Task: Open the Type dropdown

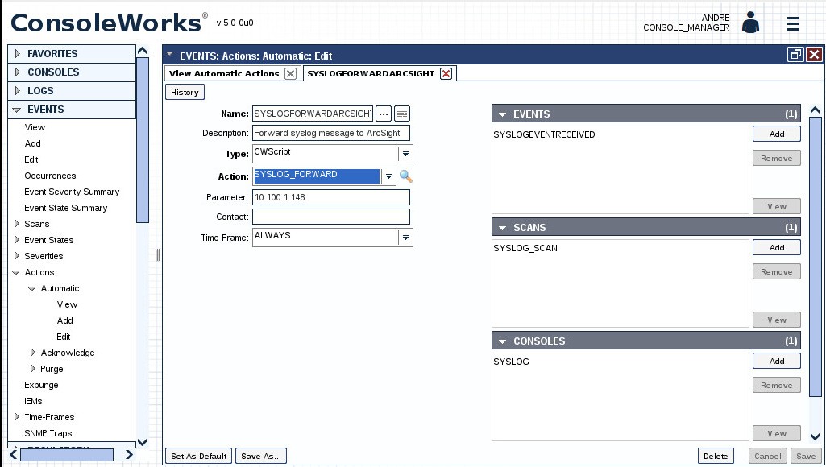Action: [405, 154]
